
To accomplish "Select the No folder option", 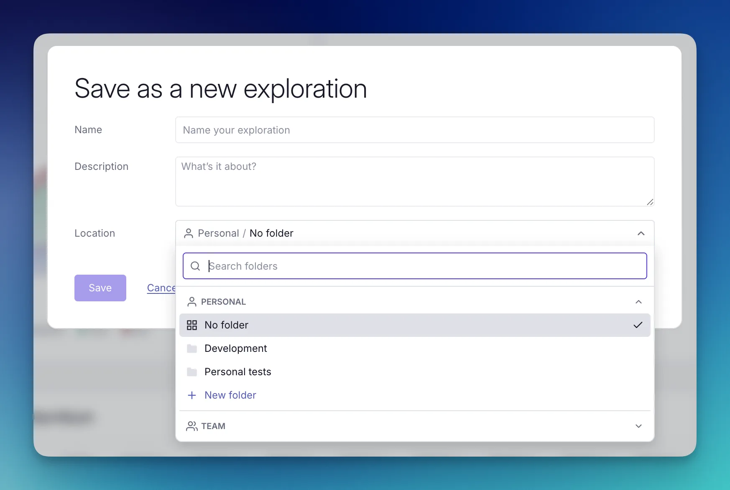I will click(x=415, y=325).
